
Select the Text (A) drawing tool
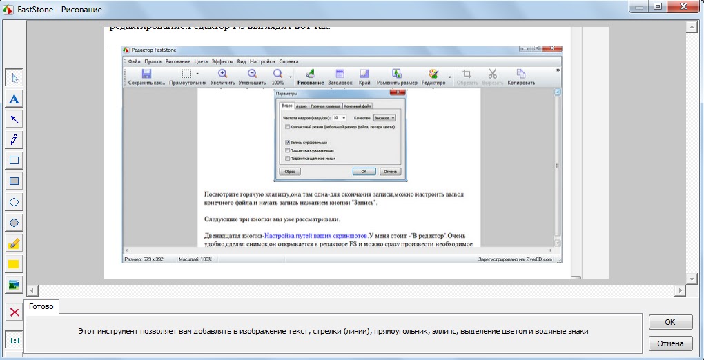(14, 99)
